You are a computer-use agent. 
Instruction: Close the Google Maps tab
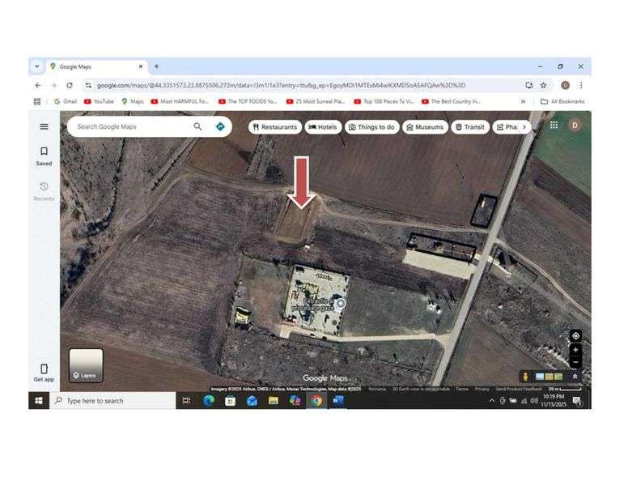click(x=141, y=66)
